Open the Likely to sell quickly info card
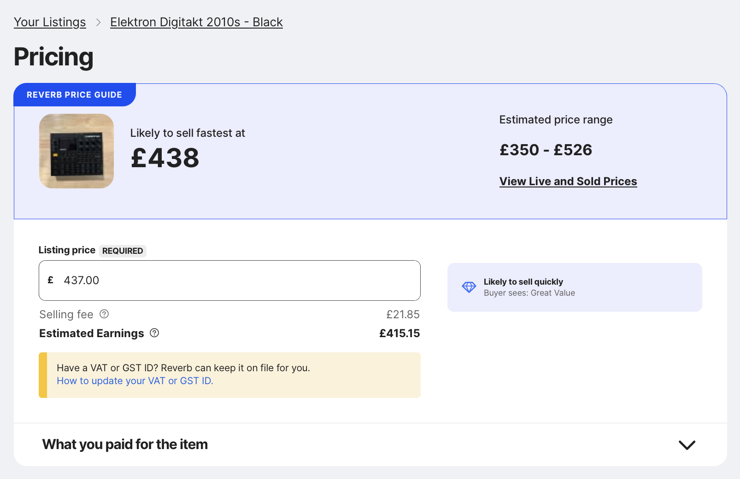 click(575, 287)
